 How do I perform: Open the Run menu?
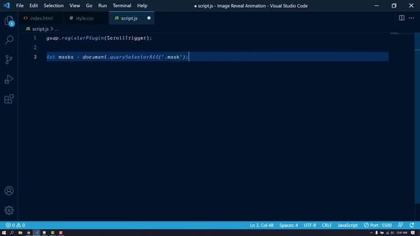(x=102, y=6)
